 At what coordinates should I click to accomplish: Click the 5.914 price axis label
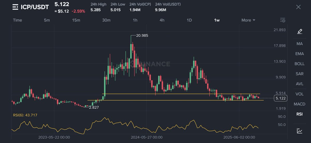point(280,93)
